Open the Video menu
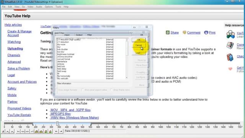Viewport: 245px width, 138px height. pyautogui.click(x=30, y=7)
